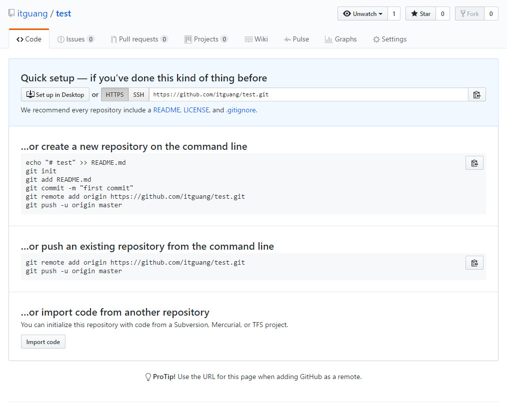
Task: View the stargazers count of 0
Action: pos(442,13)
